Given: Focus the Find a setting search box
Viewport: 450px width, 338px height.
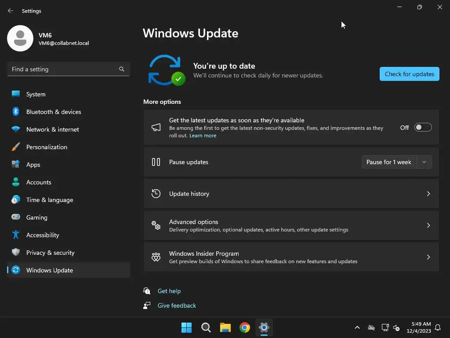Looking at the screenshot, I should (69, 69).
